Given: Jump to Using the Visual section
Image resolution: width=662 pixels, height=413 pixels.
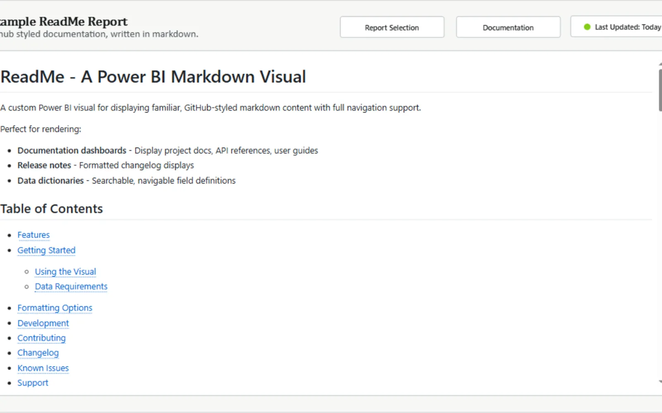Looking at the screenshot, I should (65, 272).
